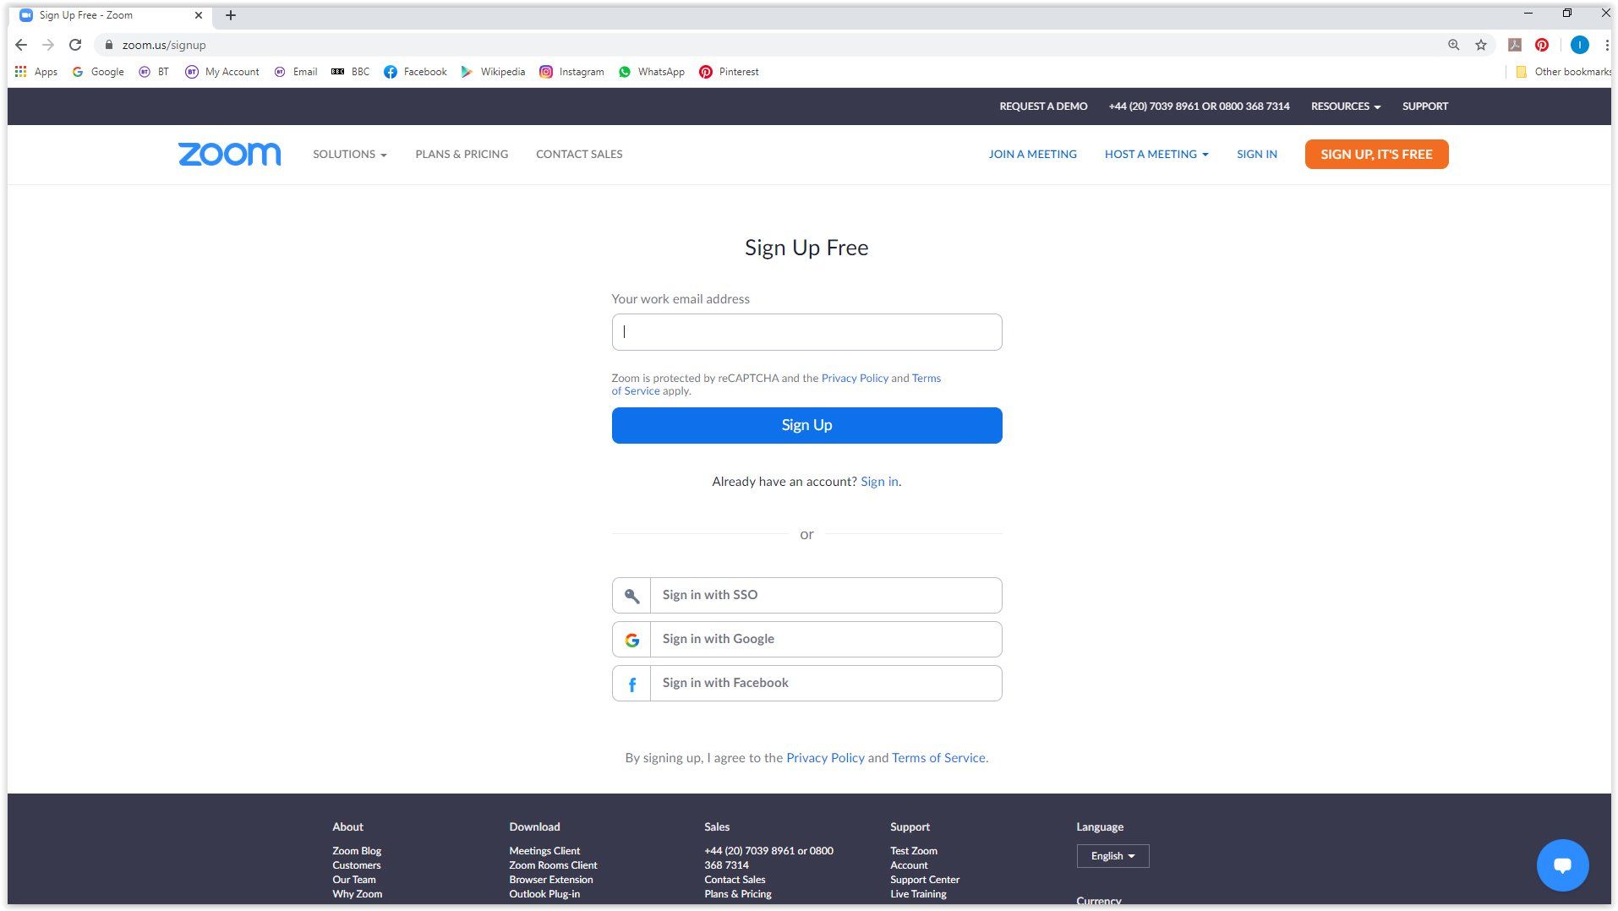Close the Sign Up Free tab

pos(199,15)
